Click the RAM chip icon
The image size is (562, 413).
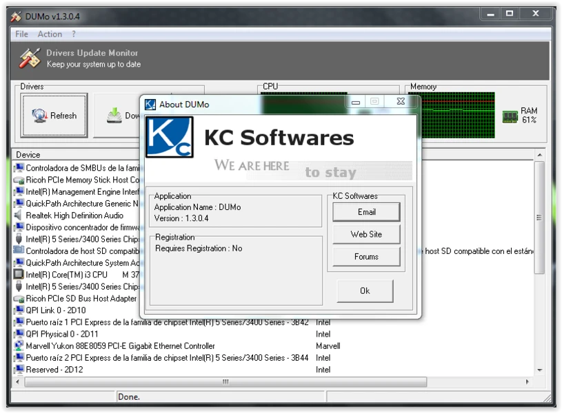tap(510, 116)
